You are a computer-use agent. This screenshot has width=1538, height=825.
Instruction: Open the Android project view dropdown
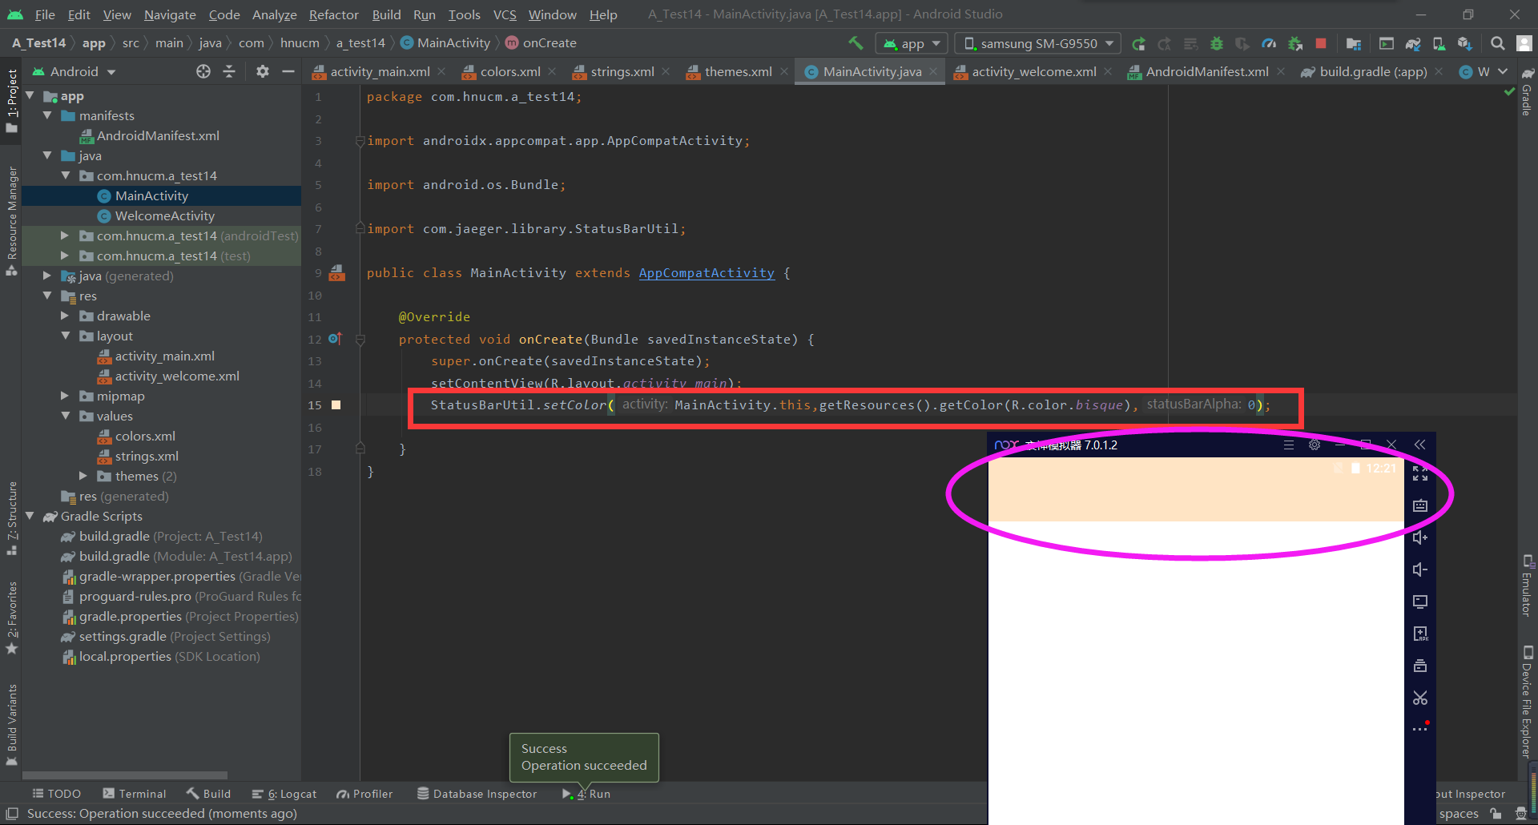click(x=74, y=71)
